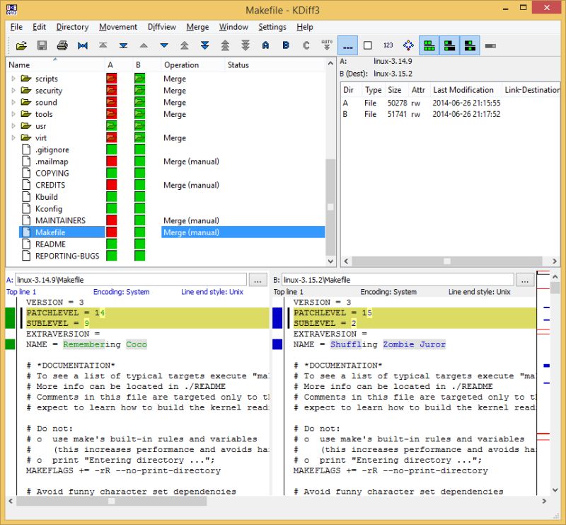The width and height of the screenshot is (566, 525).
Task: Toggle the show overview options gray icon
Action: point(490,46)
